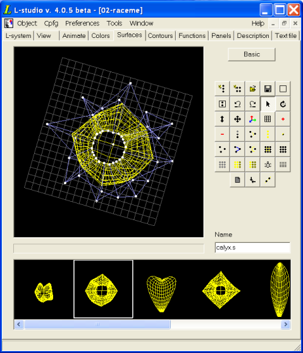This screenshot has width=303, height=353.
Task: Click the inner document restore button
Action: pos(284,23)
